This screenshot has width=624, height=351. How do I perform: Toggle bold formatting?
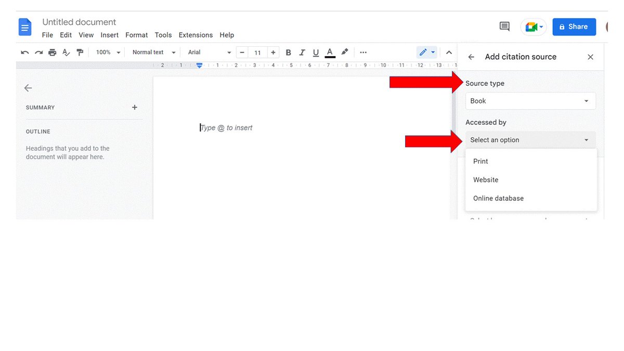[288, 52]
